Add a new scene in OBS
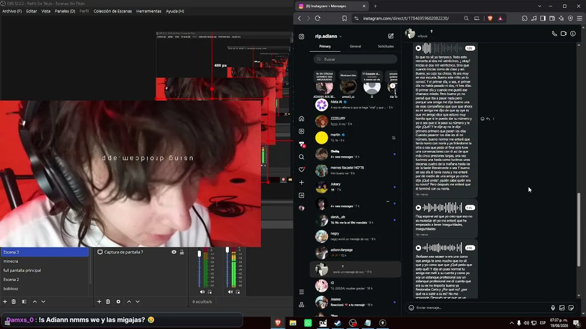This screenshot has width=586, height=329. (x=5, y=302)
